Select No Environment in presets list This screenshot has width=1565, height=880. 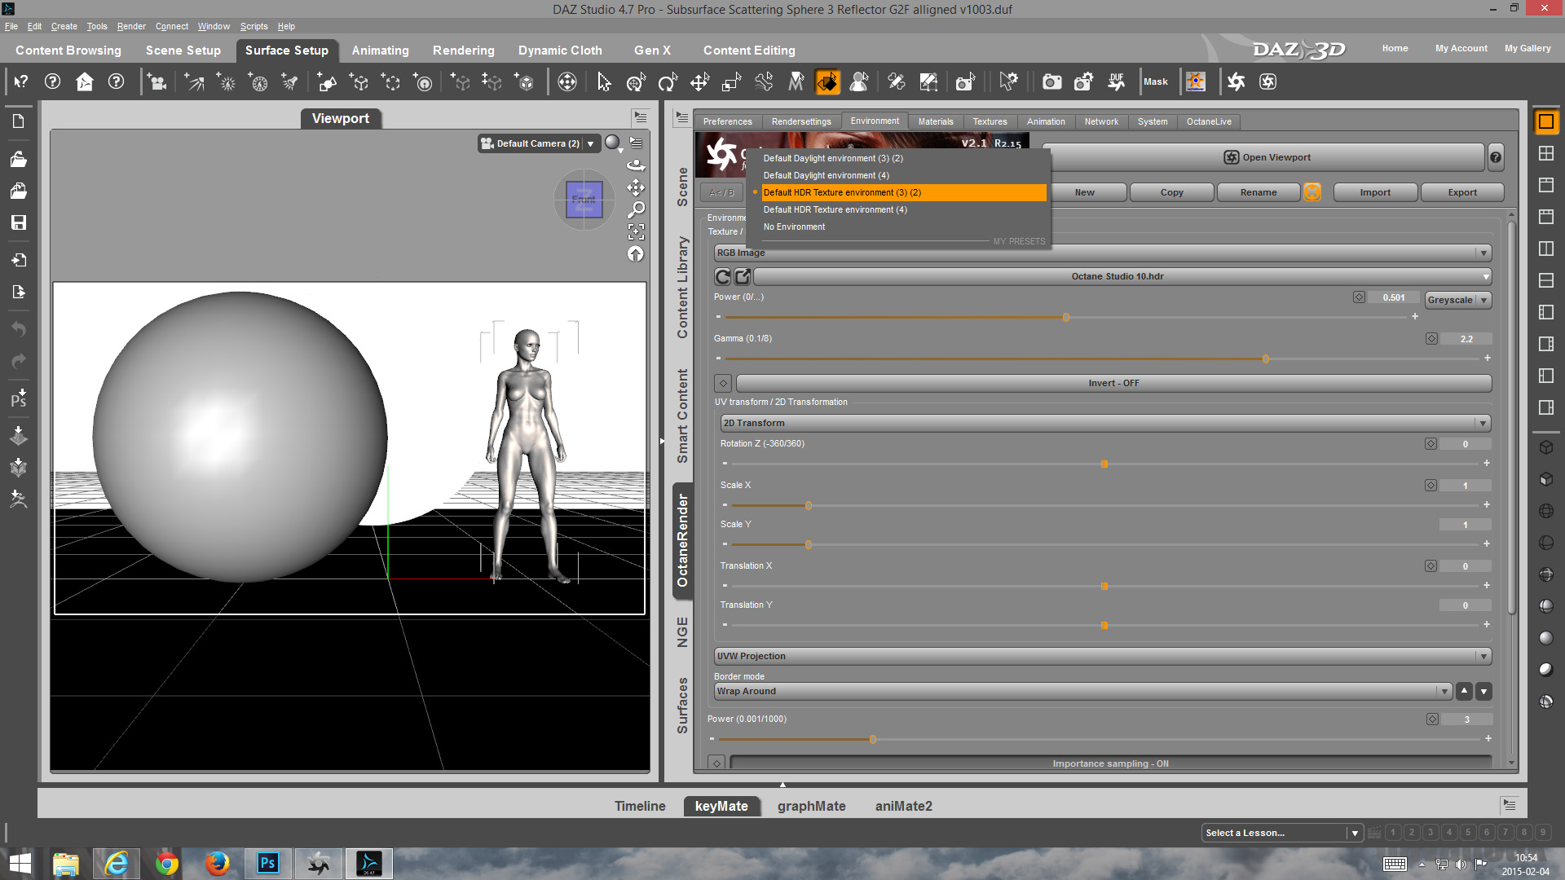pos(794,227)
